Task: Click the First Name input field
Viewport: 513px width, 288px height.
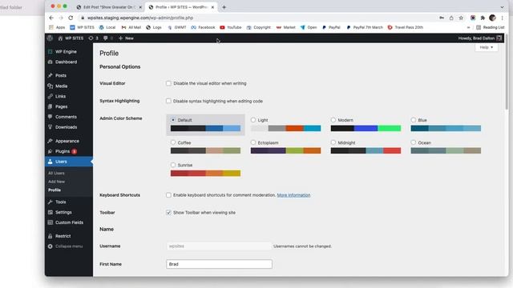Action: 219,264
